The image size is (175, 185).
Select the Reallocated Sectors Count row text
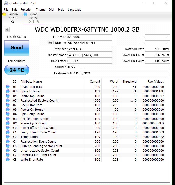coord(39,101)
